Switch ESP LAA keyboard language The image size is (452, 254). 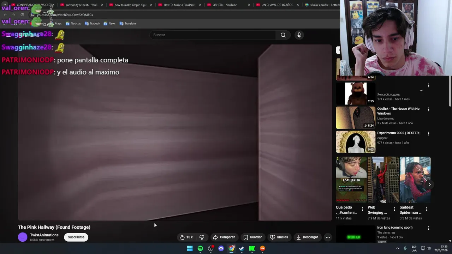(x=414, y=248)
